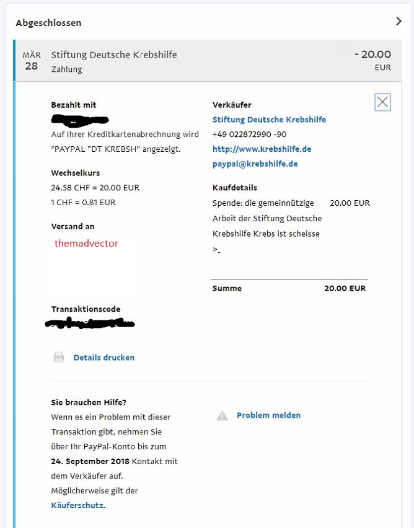Image resolution: width=414 pixels, height=528 pixels.
Task: Open Details drucken link
Action: pyautogui.click(x=103, y=358)
